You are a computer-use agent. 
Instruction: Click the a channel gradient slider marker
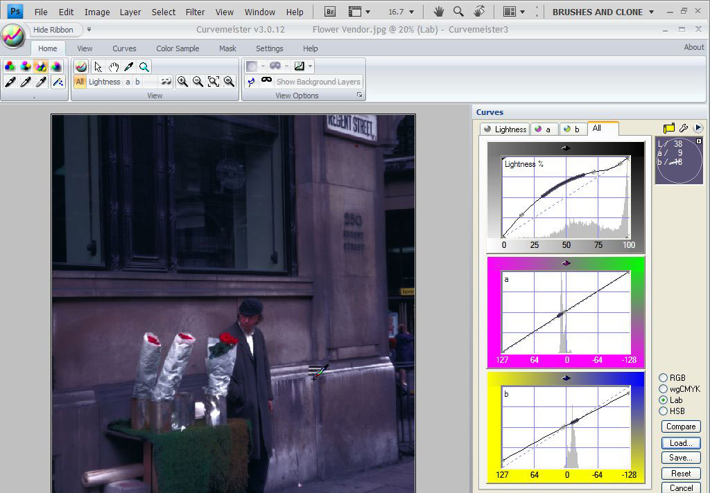[566, 263]
